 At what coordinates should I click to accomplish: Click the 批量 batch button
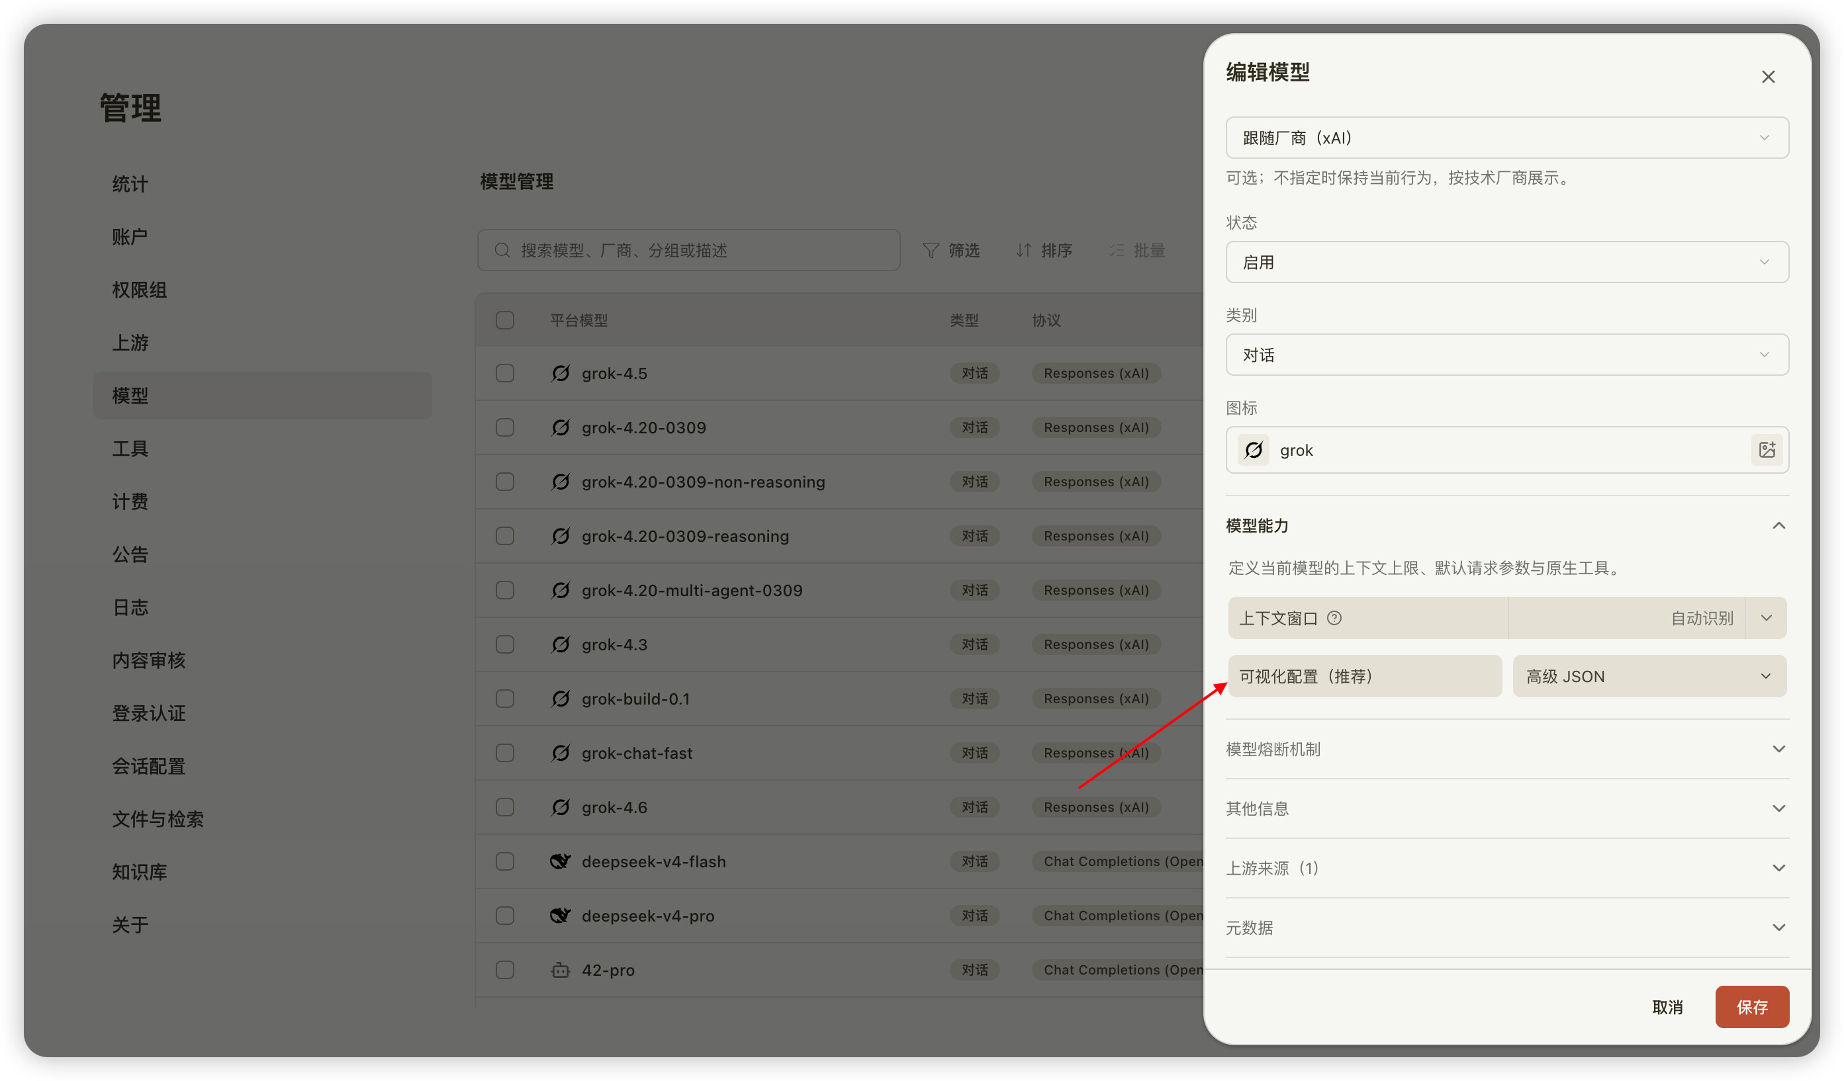(1136, 250)
